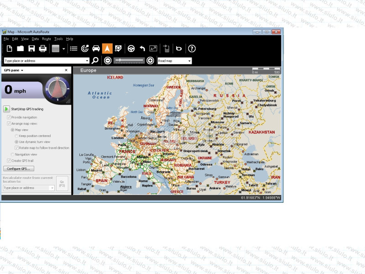Toggle Rotate map to follow travel direction
The height and width of the screenshot is (274, 365).
click(x=16, y=148)
